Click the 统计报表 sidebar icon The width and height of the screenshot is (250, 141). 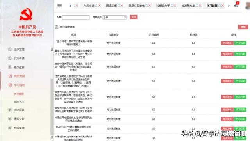click(10, 110)
